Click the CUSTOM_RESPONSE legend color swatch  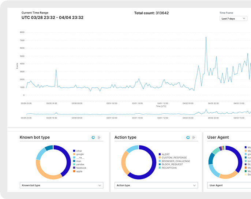160,158
